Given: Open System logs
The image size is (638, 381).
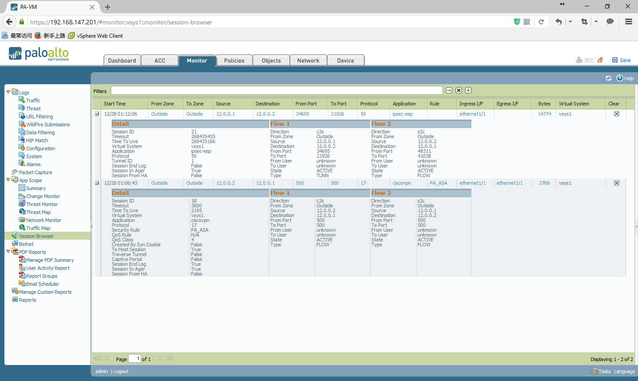Looking at the screenshot, I should tap(34, 156).
